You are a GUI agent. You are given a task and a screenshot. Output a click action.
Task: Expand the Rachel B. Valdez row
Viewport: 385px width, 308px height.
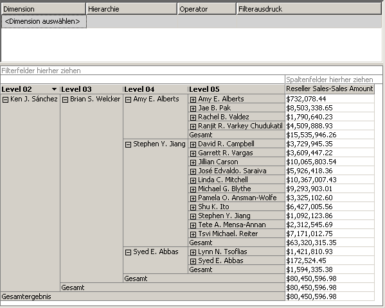pos(193,117)
